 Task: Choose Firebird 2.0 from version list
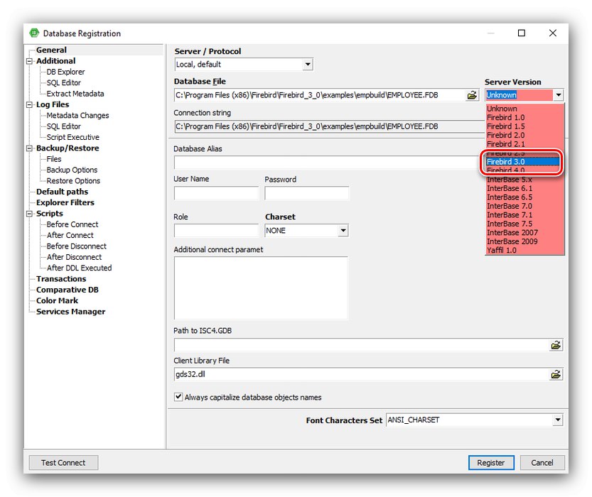click(524, 135)
